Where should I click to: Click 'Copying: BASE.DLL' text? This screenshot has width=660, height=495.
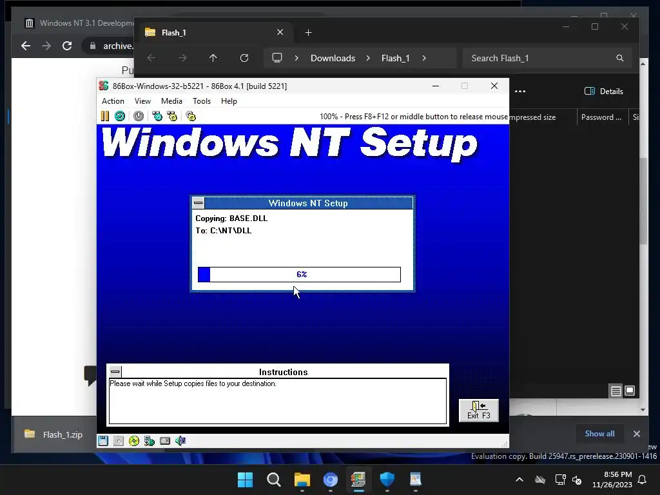[x=231, y=218]
